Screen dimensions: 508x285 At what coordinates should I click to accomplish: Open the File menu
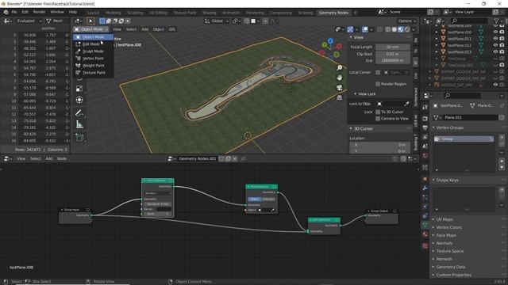click(x=14, y=12)
